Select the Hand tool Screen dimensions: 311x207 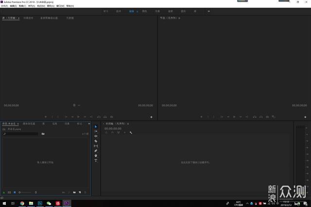click(96, 155)
